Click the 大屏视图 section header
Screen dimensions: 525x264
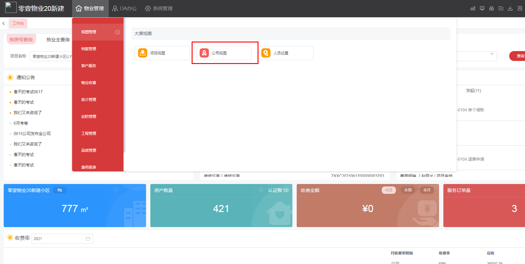click(291, 34)
